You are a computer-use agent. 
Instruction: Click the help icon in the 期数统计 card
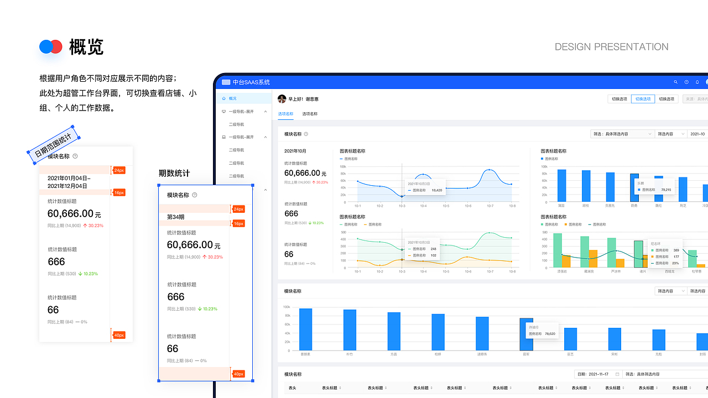coord(195,195)
